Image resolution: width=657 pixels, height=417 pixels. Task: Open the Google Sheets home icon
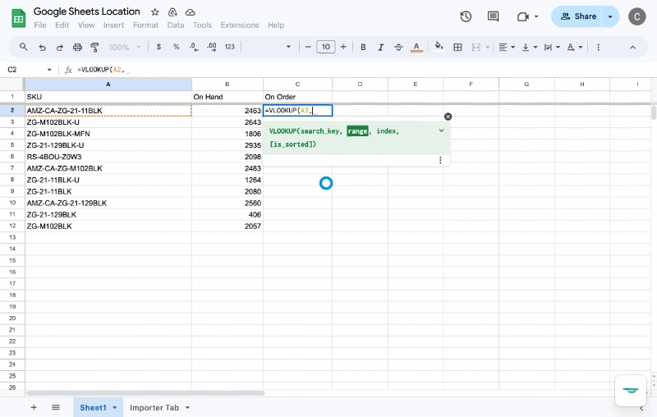(18, 18)
